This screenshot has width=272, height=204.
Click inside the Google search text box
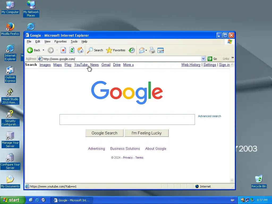coord(127,120)
